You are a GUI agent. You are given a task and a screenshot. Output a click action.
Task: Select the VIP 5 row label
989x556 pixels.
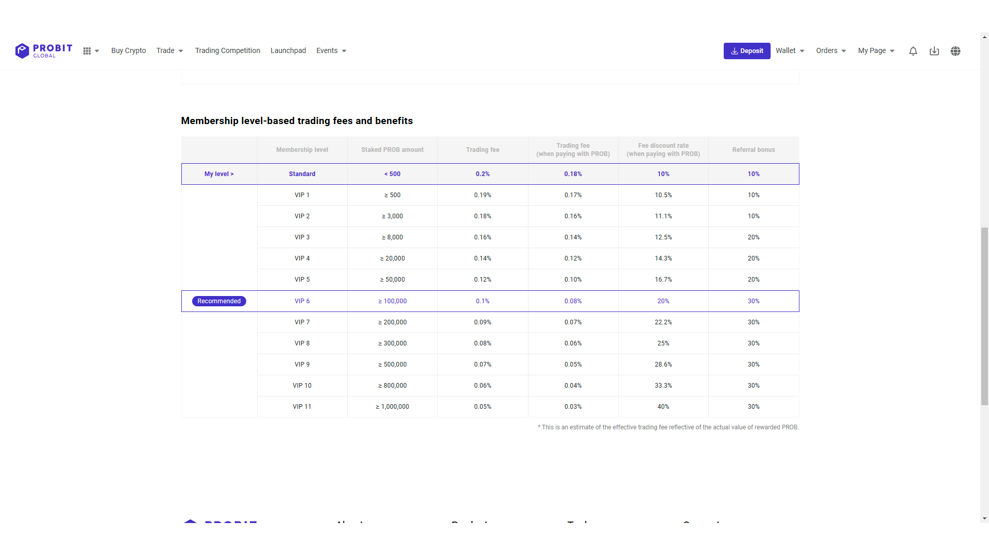pyautogui.click(x=302, y=280)
